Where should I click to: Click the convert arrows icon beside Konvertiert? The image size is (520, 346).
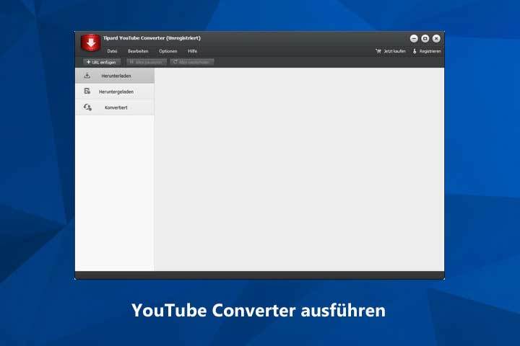[87, 107]
